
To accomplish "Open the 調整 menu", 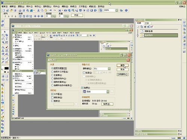I will [21, 6].
